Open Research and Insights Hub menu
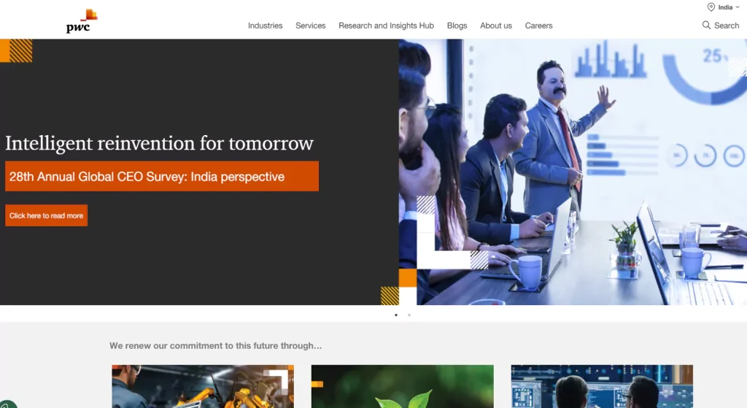The height and width of the screenshot is (408, 747). [386, 26]
